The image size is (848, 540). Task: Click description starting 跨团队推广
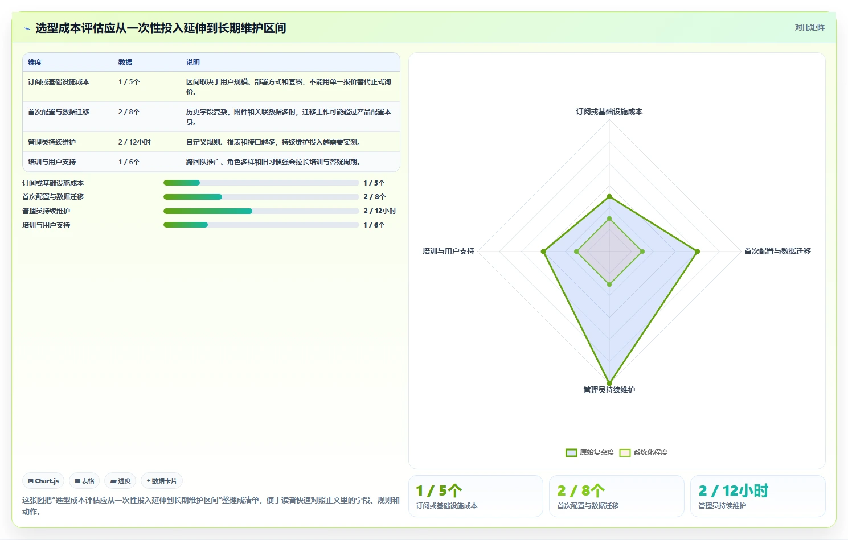[273, 162]
